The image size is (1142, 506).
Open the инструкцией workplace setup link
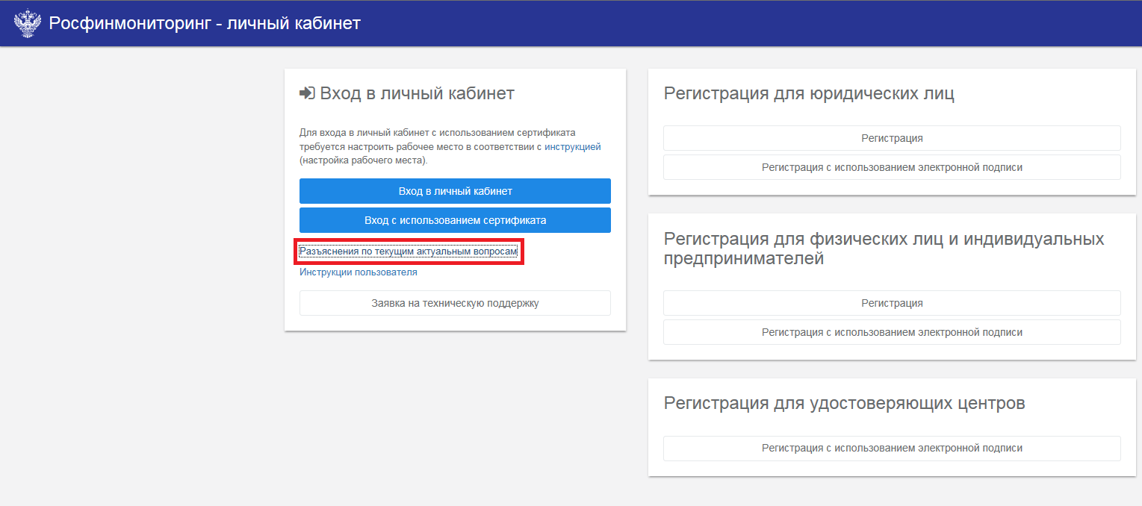pyautogui.click(x=572, y=147)
